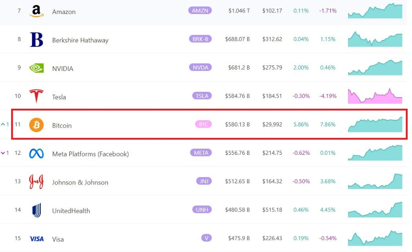Click the purple rank-down arrow beside Meta
412x252 pixels.
click(3, 153)
